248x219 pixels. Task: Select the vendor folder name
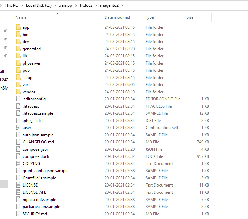click(x=29, y=92)
